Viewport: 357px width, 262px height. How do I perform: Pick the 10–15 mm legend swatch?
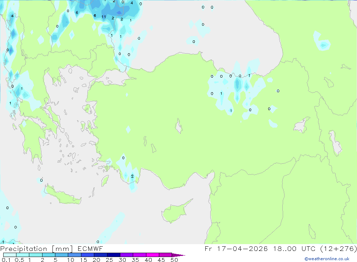(75, 255)
